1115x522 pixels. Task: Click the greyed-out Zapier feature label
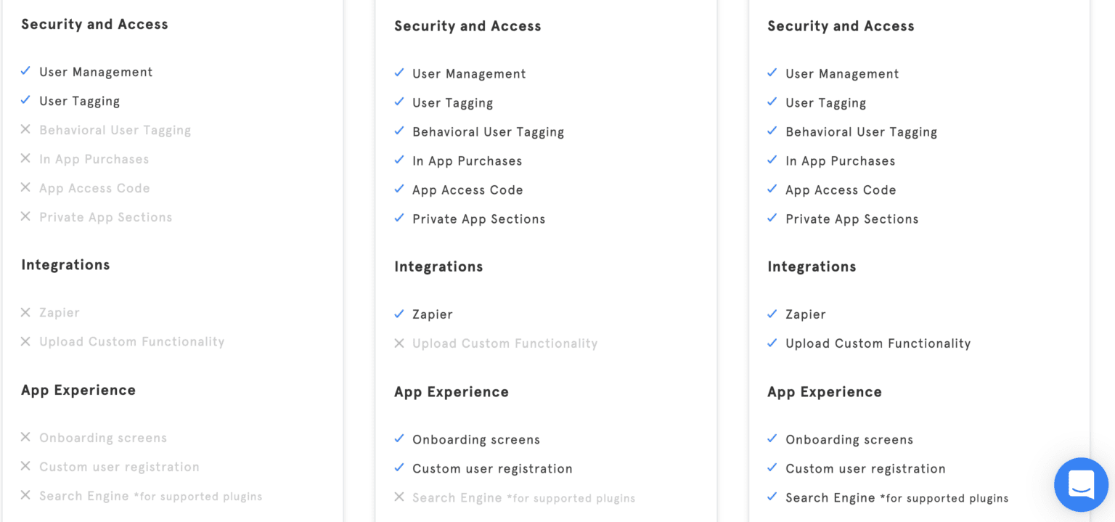coord(60,313)
